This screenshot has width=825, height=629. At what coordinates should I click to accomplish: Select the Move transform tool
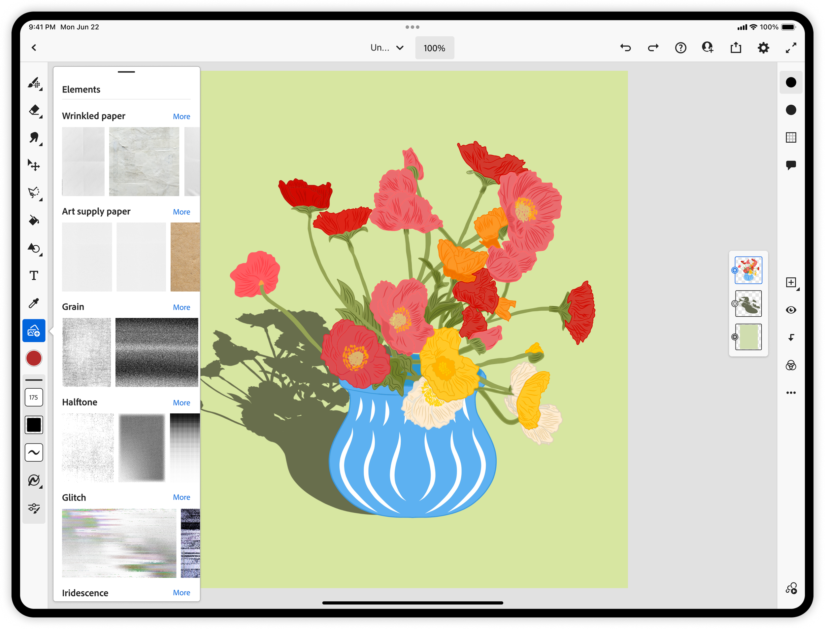(34, 165)
